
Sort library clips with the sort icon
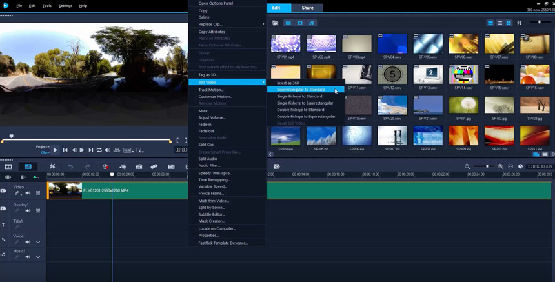coord(519,23)
